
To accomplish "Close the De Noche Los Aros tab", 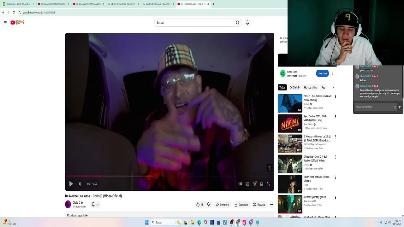I will click(208, 4).
